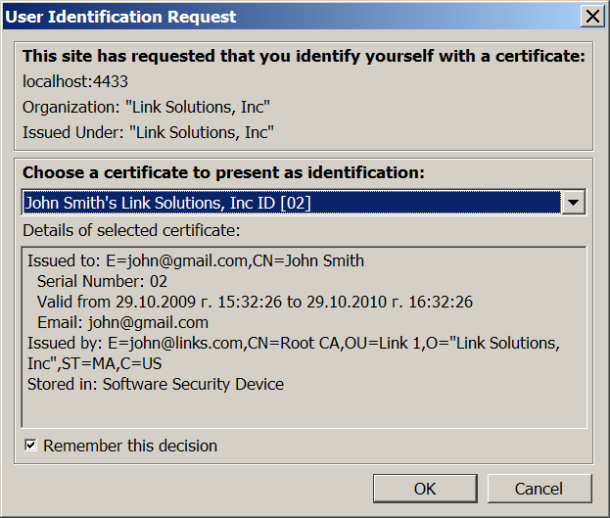
Task: Click the "Issued to" line in details
Action: coord(196,260)
